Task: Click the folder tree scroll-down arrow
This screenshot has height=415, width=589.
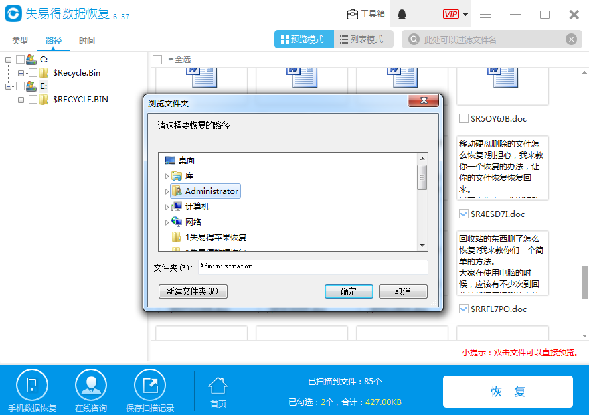Action: tap(422, 246)
